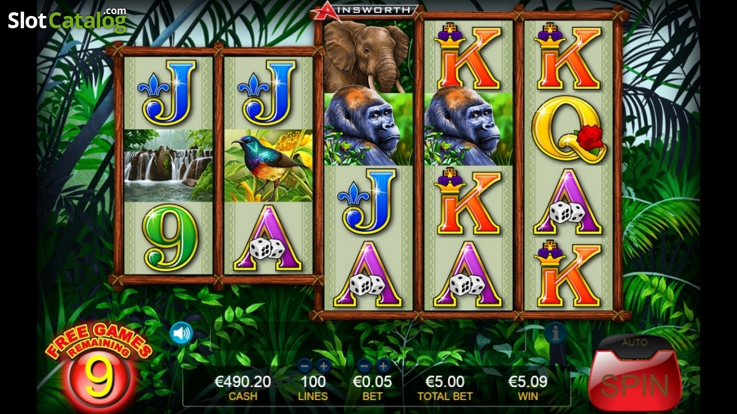Viewport: 737px width, 414px height.
Task: Select the golden Q rose symbol
Action: [569, 129]
